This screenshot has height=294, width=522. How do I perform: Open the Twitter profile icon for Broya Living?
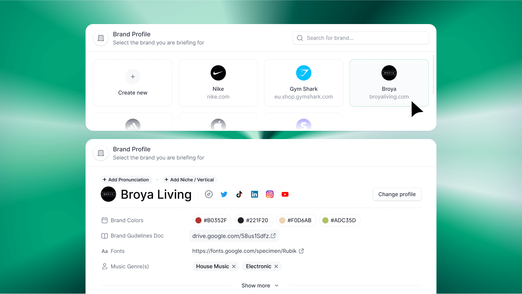click(224, 194)
